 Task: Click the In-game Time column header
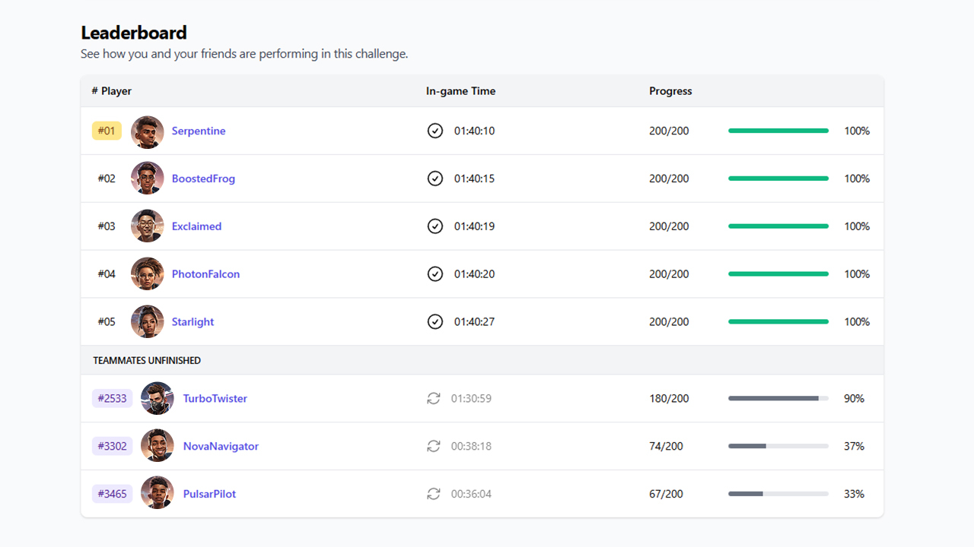coord(460,91)
